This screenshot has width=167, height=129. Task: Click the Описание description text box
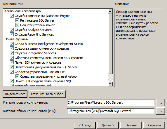click(x=140, y=48)
